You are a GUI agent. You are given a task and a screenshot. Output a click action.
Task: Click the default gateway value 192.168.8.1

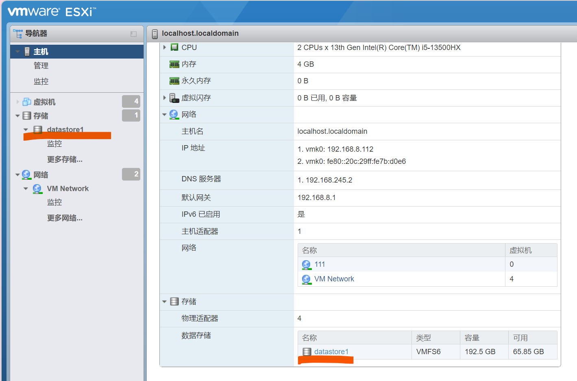pyautogui.click(x=317, y=198)
